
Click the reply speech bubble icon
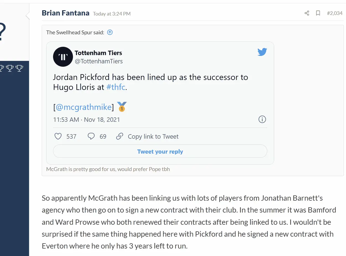coord(91,136)
